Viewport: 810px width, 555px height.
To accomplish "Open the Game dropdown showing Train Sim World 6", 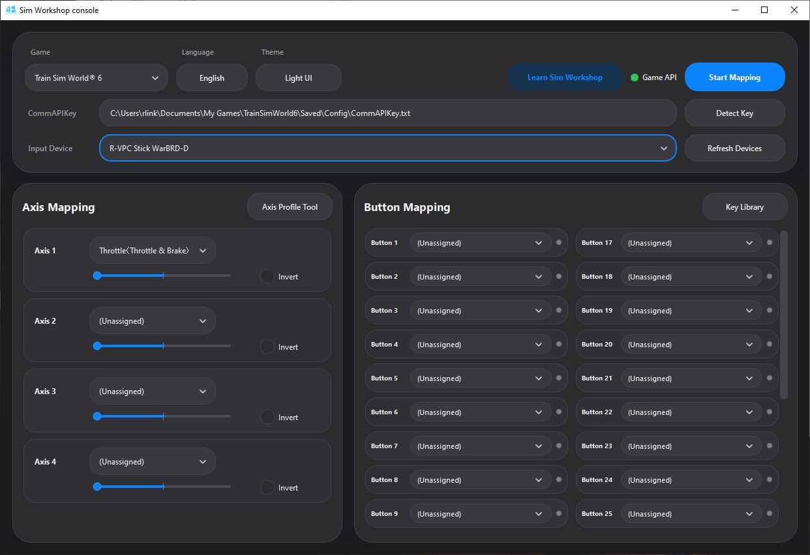I will click(97, 78).
